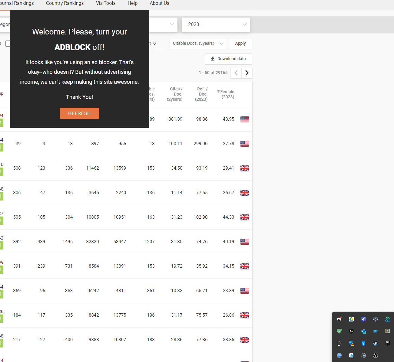Click the 10807 cell
The height and width of the screenshot is (362, 394).
click(120, 340)
